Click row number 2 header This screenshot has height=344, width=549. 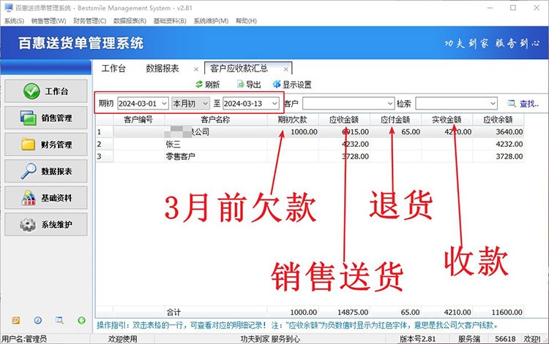coord(105,144)
